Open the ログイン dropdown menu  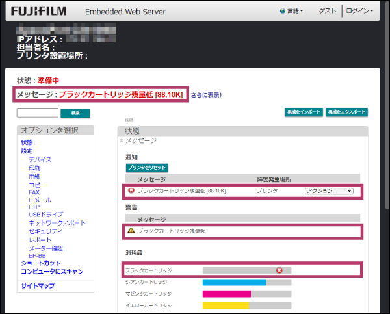pos(359,11)
